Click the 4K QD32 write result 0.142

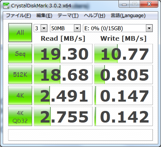click(x=123, y=116)
